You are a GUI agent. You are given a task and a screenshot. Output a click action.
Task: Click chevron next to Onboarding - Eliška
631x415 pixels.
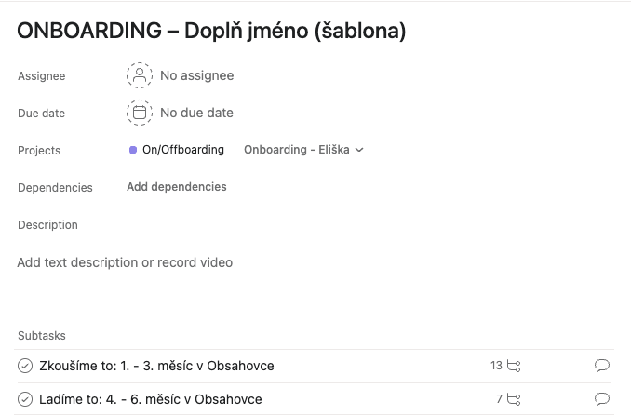click(x=359, y=150)
